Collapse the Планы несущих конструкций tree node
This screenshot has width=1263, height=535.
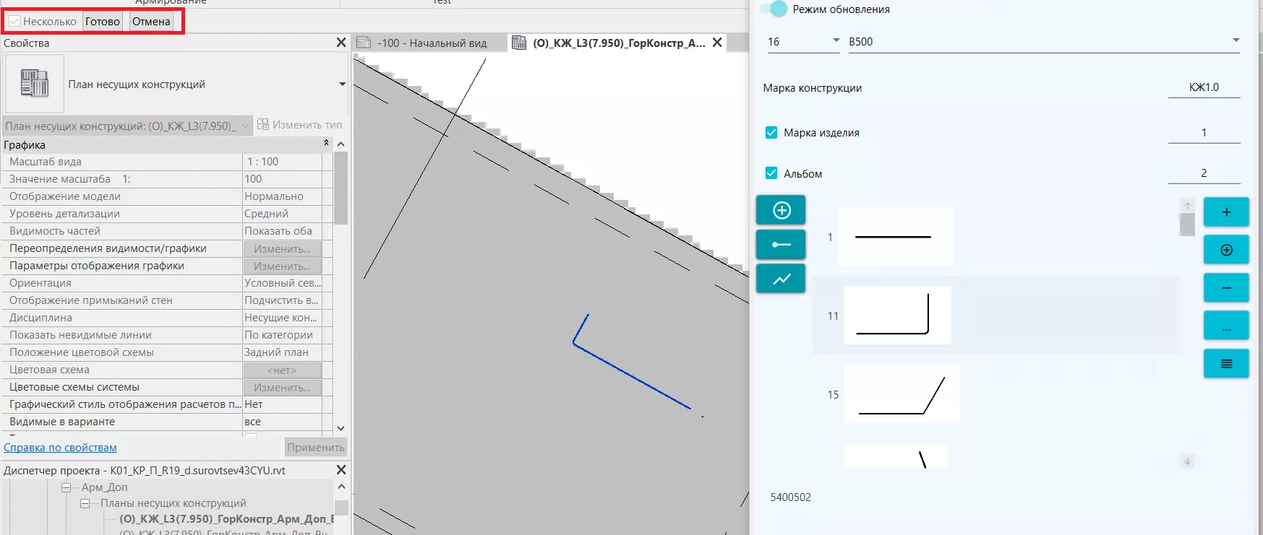[85, 503]
